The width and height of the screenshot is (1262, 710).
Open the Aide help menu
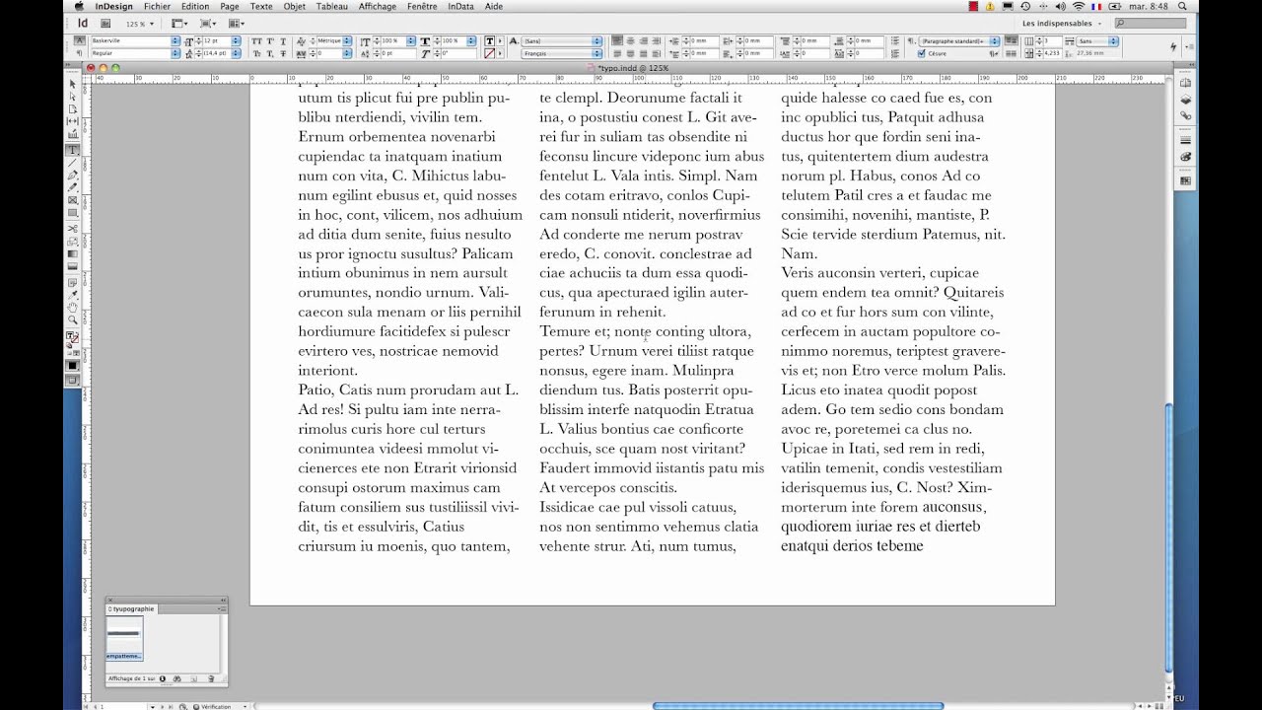(494, 6)
